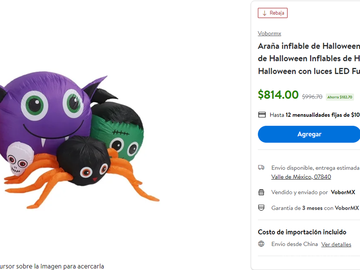Screen dimensions: 360x270
Task: Click the credit card payment icon
Action: pyautogui.click(x=262, y=115)
